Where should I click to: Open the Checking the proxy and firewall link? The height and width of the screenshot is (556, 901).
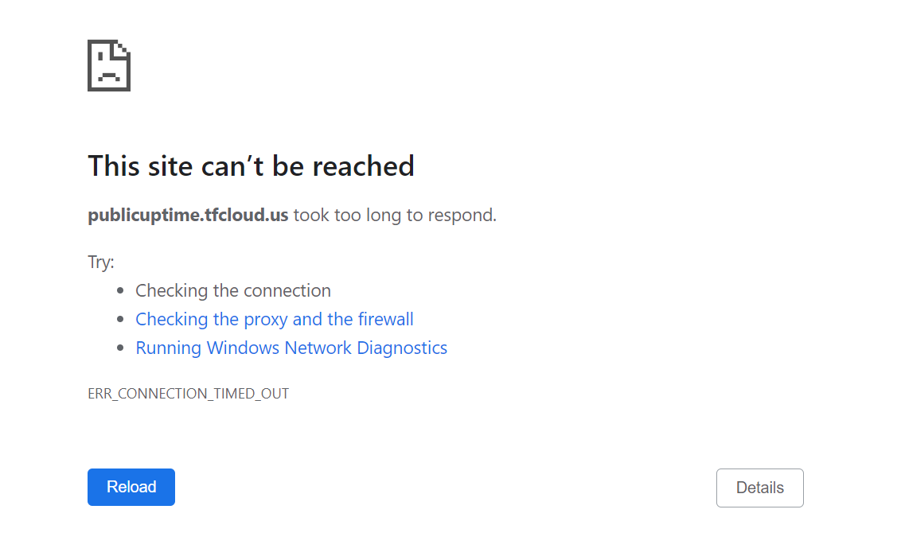point(274,318)
